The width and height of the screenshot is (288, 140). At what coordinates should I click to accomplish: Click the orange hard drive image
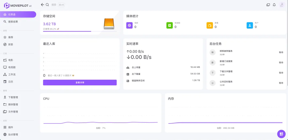109,24
